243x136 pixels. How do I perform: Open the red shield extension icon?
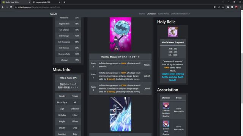(236, 7)
